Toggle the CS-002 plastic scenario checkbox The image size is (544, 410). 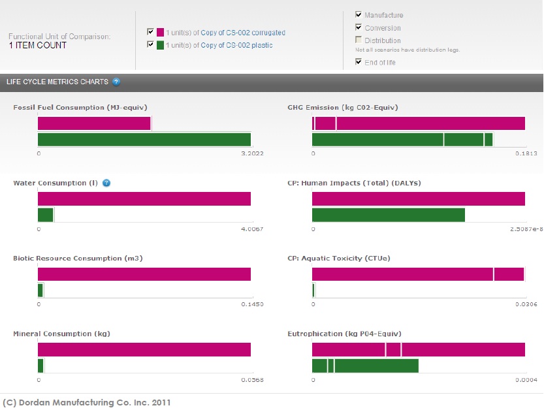[x=151, y=45]
